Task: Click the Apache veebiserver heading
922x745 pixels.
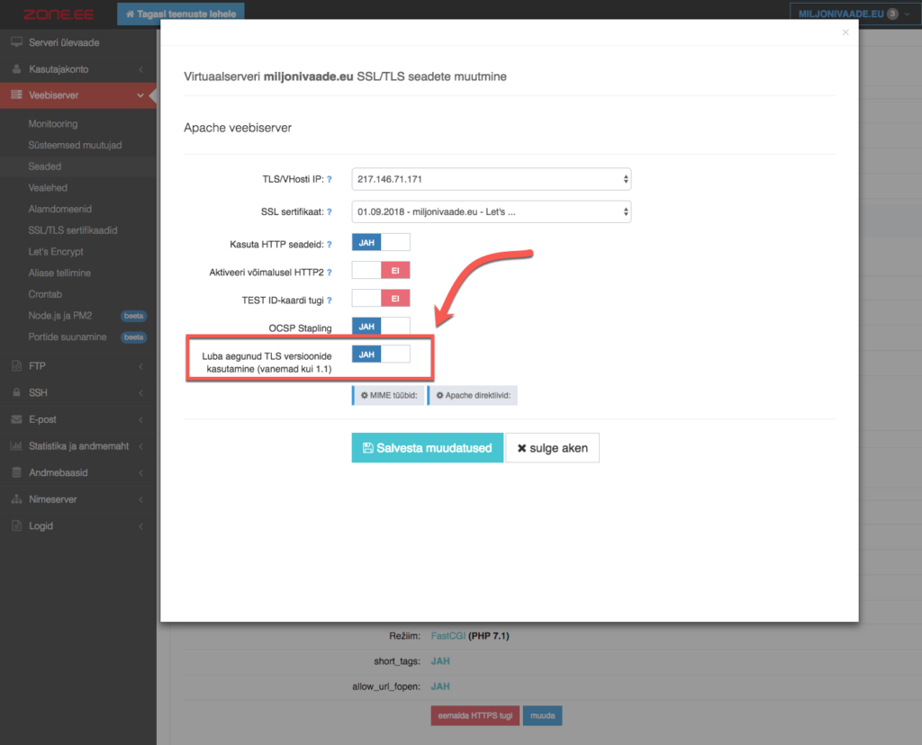Action: point(238,128)
